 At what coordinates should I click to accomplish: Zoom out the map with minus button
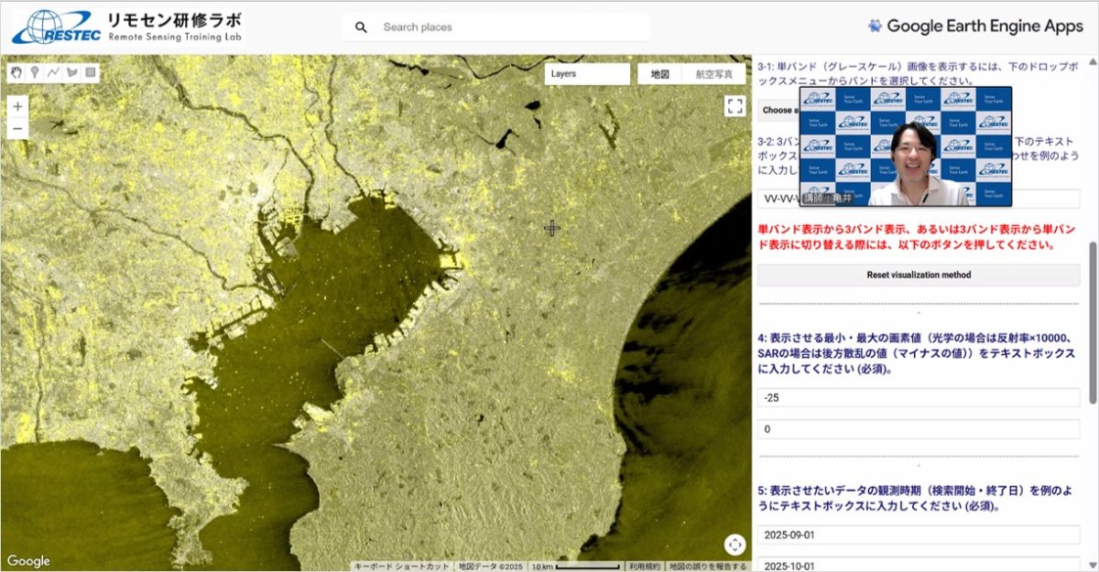point(17,129)
